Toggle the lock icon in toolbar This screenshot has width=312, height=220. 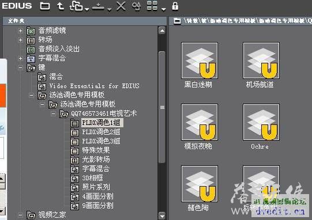point(175,6)
